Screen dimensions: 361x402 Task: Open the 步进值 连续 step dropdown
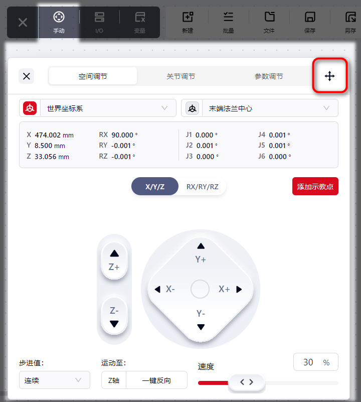(55, 380)
